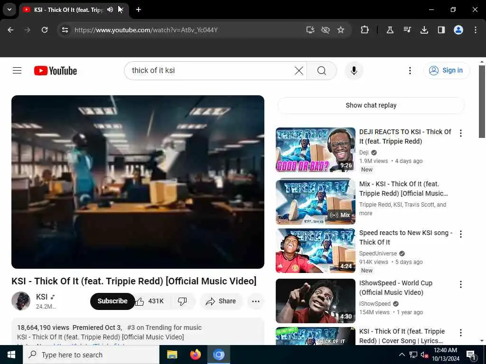
Task: Bookmark this page with star icon
Action: point(341,30)
